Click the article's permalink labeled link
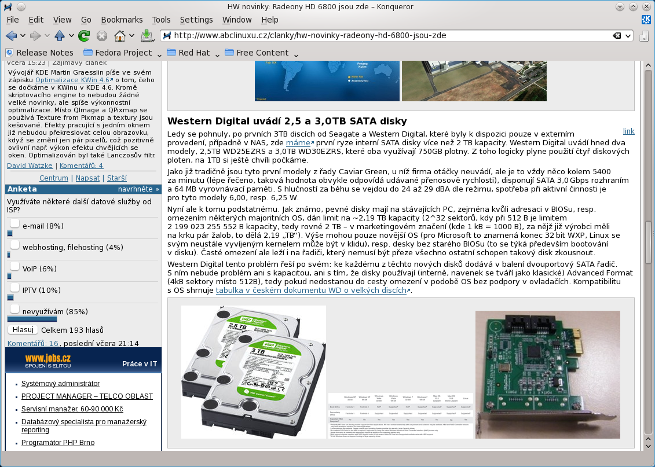The image size is (655, 467). (629, 131)
